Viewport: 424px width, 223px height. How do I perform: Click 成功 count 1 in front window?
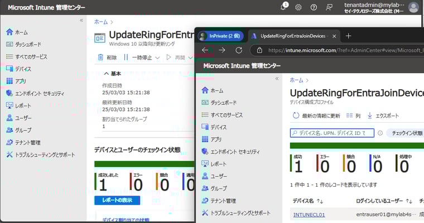[x=298, y=167]
